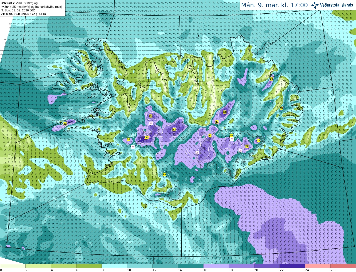Click the yellow gust marker labeled 33
This screenshot has width=356, height=272.
coord(210,135)
